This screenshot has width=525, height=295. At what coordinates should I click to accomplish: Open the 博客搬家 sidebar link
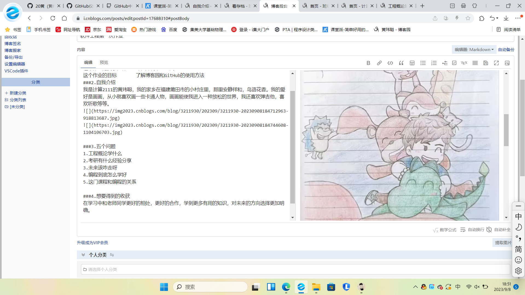click(x=13, y=50)
